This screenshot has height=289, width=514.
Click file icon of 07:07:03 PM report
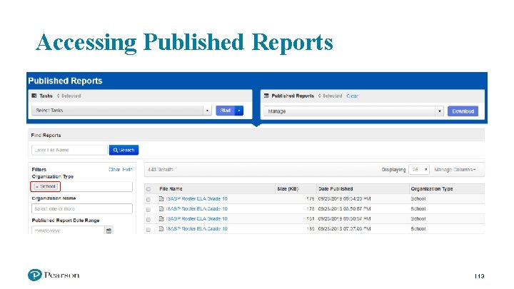click(161, 229)
